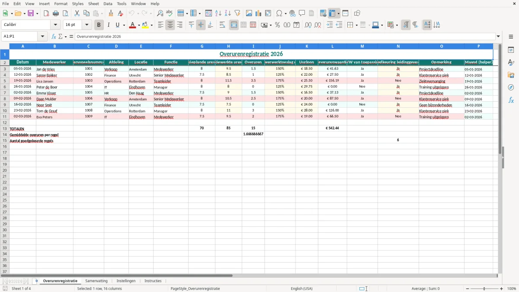
Task: Click the Export as PDF icon
Action: pyautogui.click(x=46, y=13)
